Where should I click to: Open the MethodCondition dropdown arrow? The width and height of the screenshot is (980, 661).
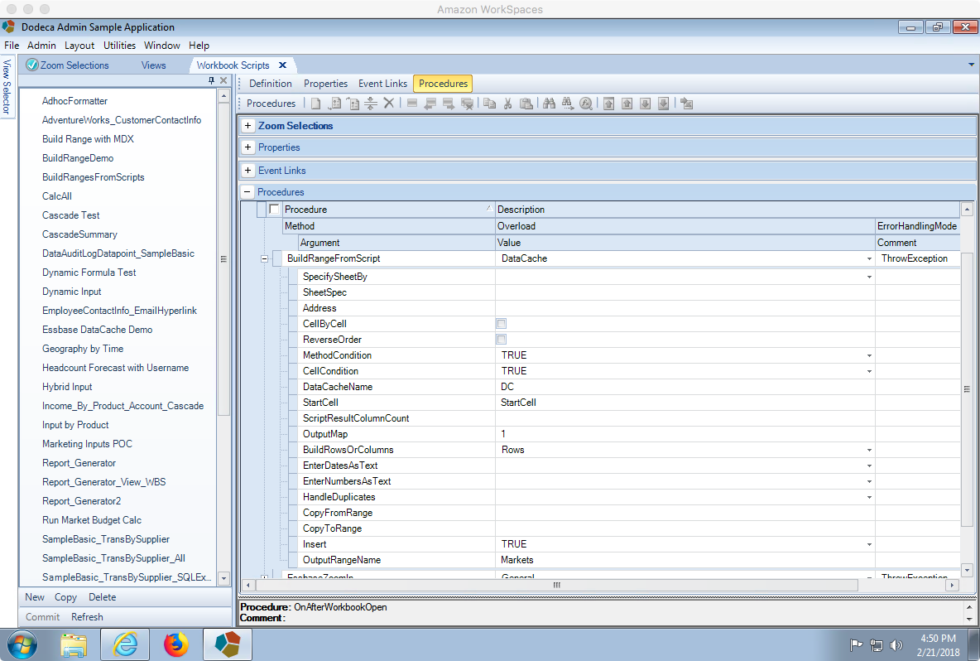[869, 356]
